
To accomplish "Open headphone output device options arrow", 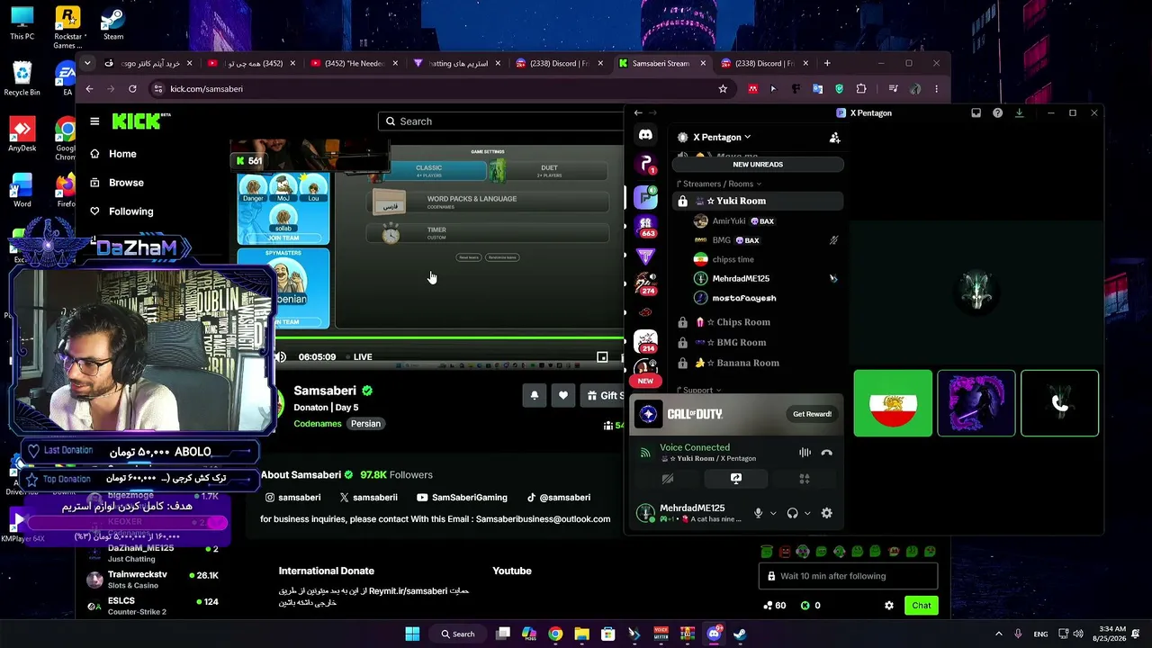I will pyautogui.click(x=806, y=513).
